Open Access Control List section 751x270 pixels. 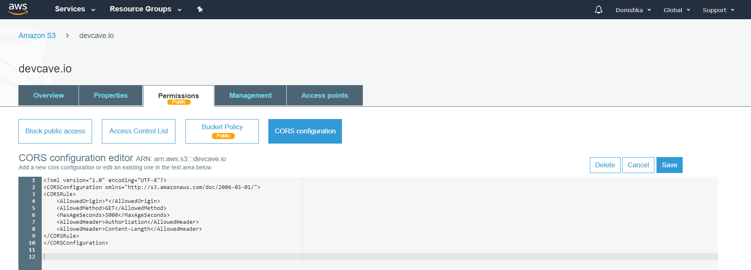(139, 131)
